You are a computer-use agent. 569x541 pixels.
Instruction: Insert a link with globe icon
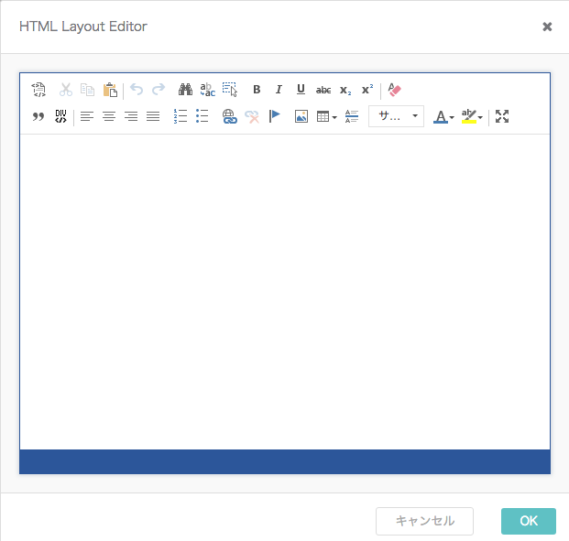click(x=230, y=116)
